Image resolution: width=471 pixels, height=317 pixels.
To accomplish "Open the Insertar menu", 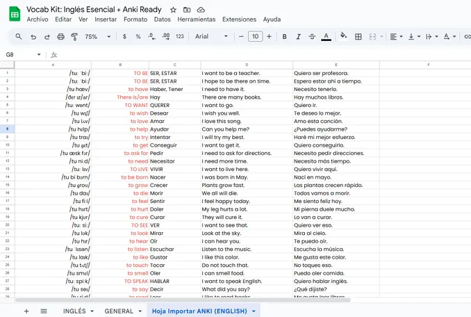I will (x=106, y=19).
